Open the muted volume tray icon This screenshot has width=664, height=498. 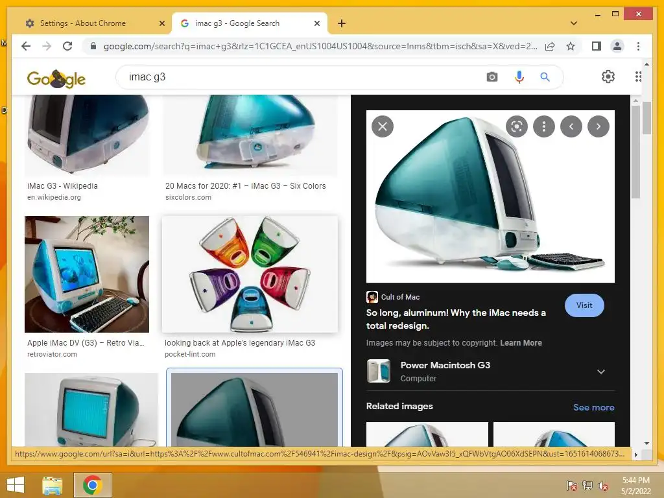click(x=603, y=486)
